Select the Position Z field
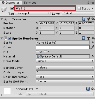Image resolution: width=95 pixels, height=99 pixels. [86, 23]
